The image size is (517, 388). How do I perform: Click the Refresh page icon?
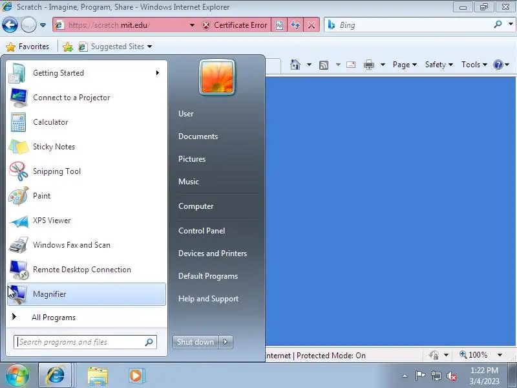click(x=295, y=25)
